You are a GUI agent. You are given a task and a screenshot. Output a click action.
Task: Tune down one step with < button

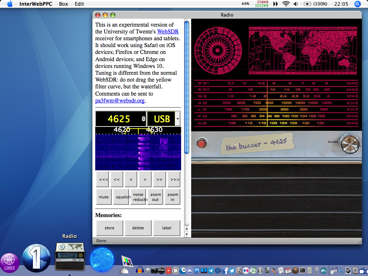131,179
